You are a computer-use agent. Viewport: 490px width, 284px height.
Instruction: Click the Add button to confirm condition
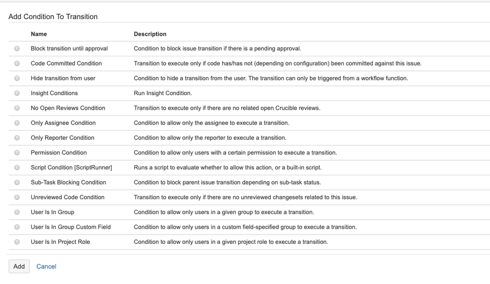coord(19,266)
